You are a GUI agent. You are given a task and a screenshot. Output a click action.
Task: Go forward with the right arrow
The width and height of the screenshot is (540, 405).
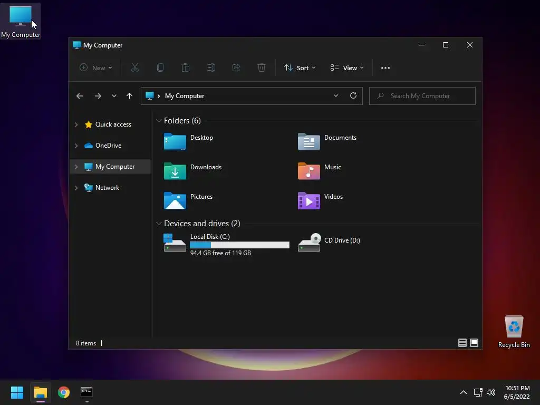point(98,96)
